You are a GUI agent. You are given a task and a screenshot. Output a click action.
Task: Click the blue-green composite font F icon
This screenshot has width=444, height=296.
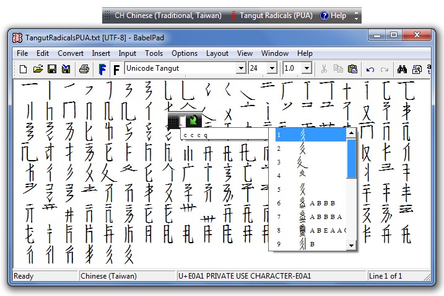pos(102,70)
